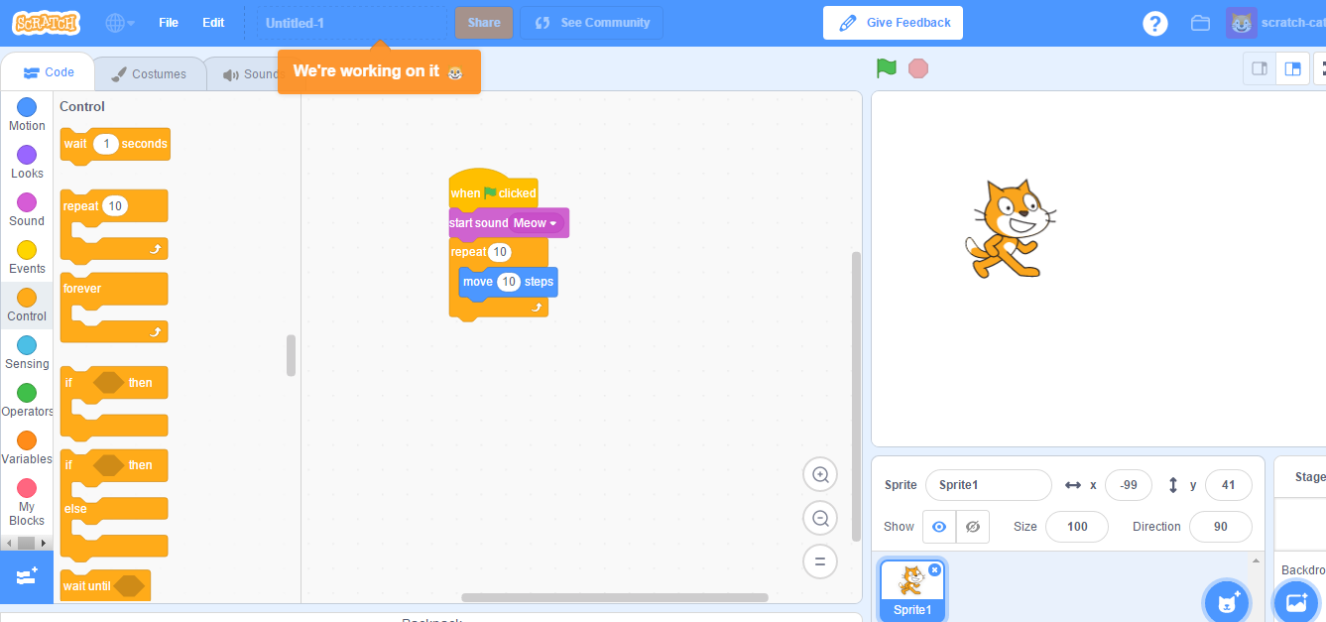This screenshot has height=622, width=1326.
Task: Select the Motion blocks category
Action: tap(27, 112)
